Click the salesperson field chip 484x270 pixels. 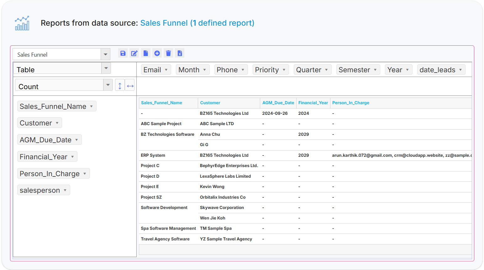[40, 190]
